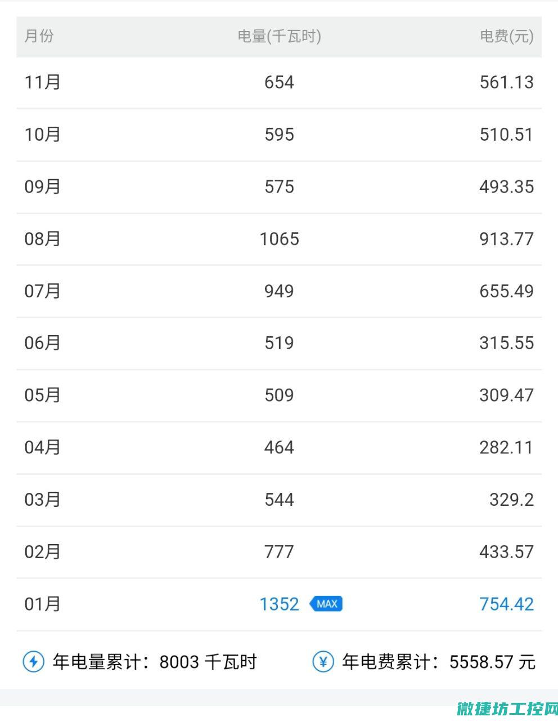558x721 pixels.
Task: Click the 04月 usage value 464
Action: (x=279, y=448)
